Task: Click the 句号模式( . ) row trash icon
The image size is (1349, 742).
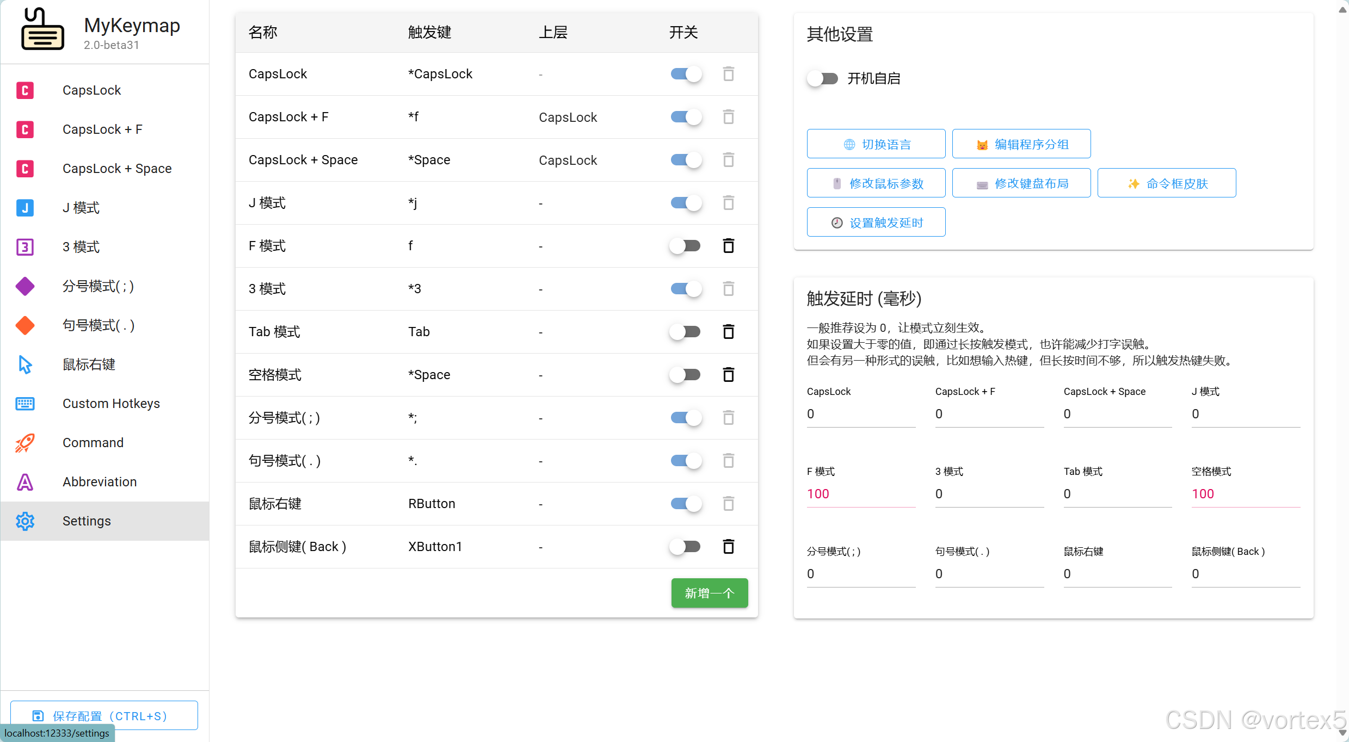Action: (x=729, y=461)
